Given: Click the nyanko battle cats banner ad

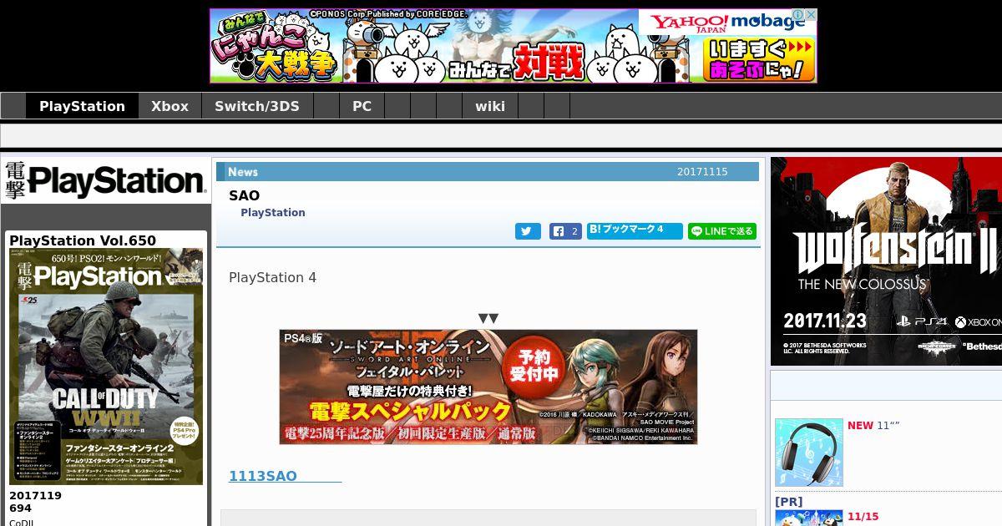Looking at the screenshot, I should click(513, 46).
